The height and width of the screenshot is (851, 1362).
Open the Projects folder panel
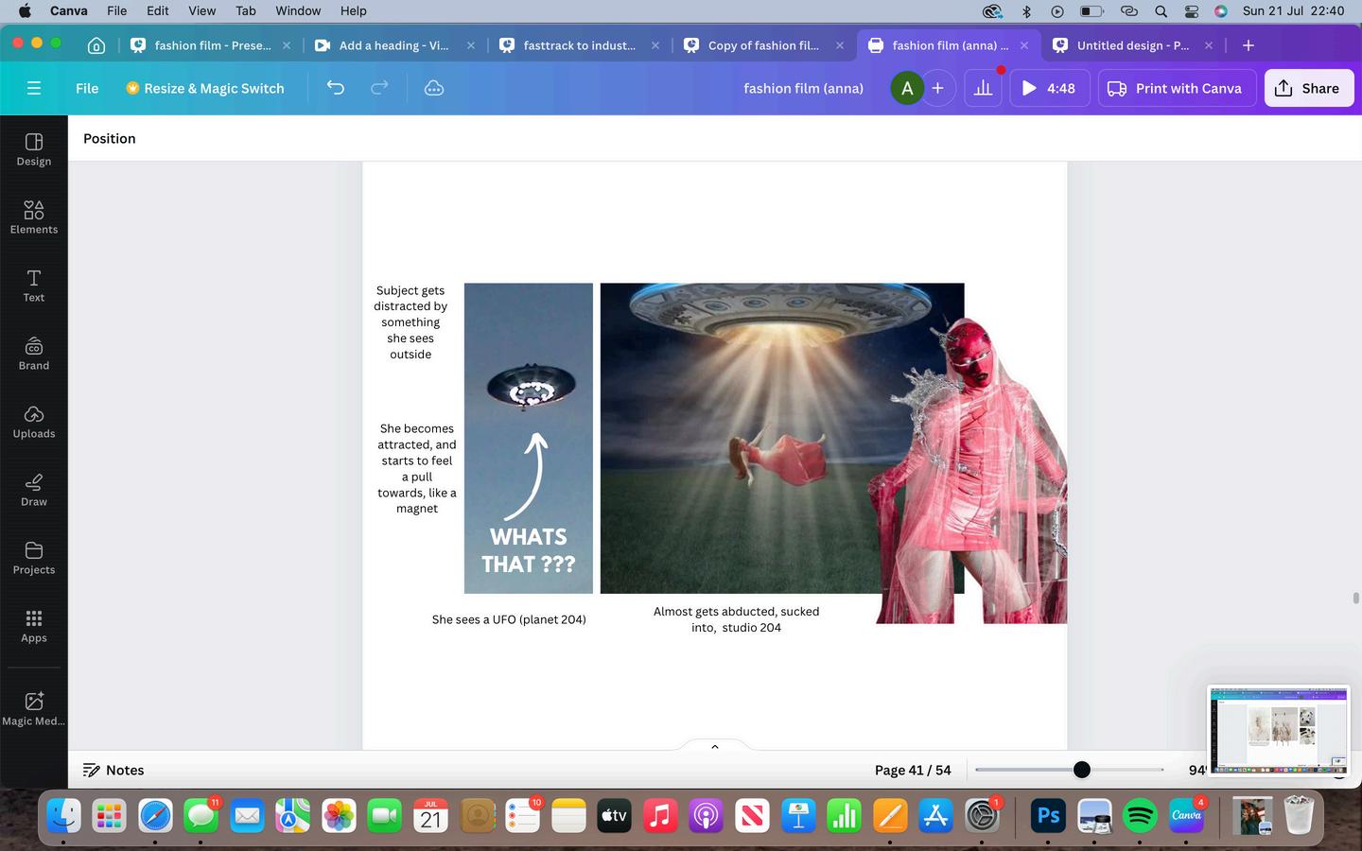coord(34,558)
